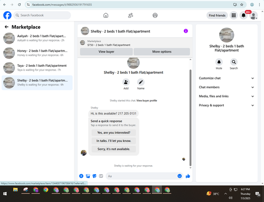Click the browser address bar URL

[62, 5]
